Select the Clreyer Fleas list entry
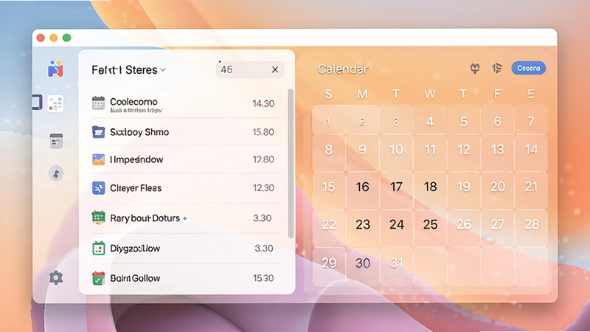The height and width of the screenshot is (332, 590). click(186, 188)
